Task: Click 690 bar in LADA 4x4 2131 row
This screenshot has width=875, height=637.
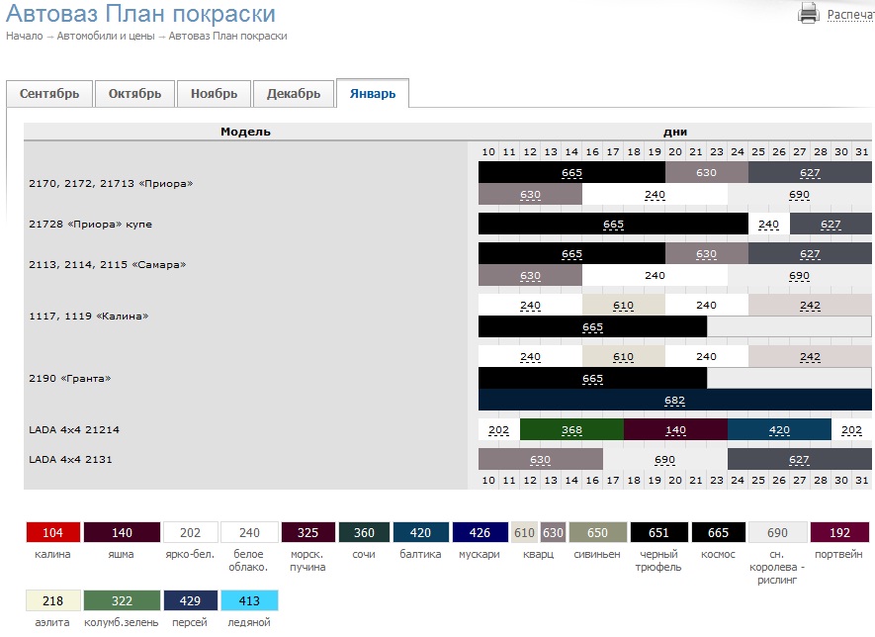Action: (664, 460)
